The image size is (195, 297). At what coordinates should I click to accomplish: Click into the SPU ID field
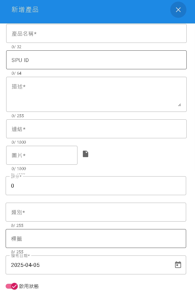[x=96, y=60]
